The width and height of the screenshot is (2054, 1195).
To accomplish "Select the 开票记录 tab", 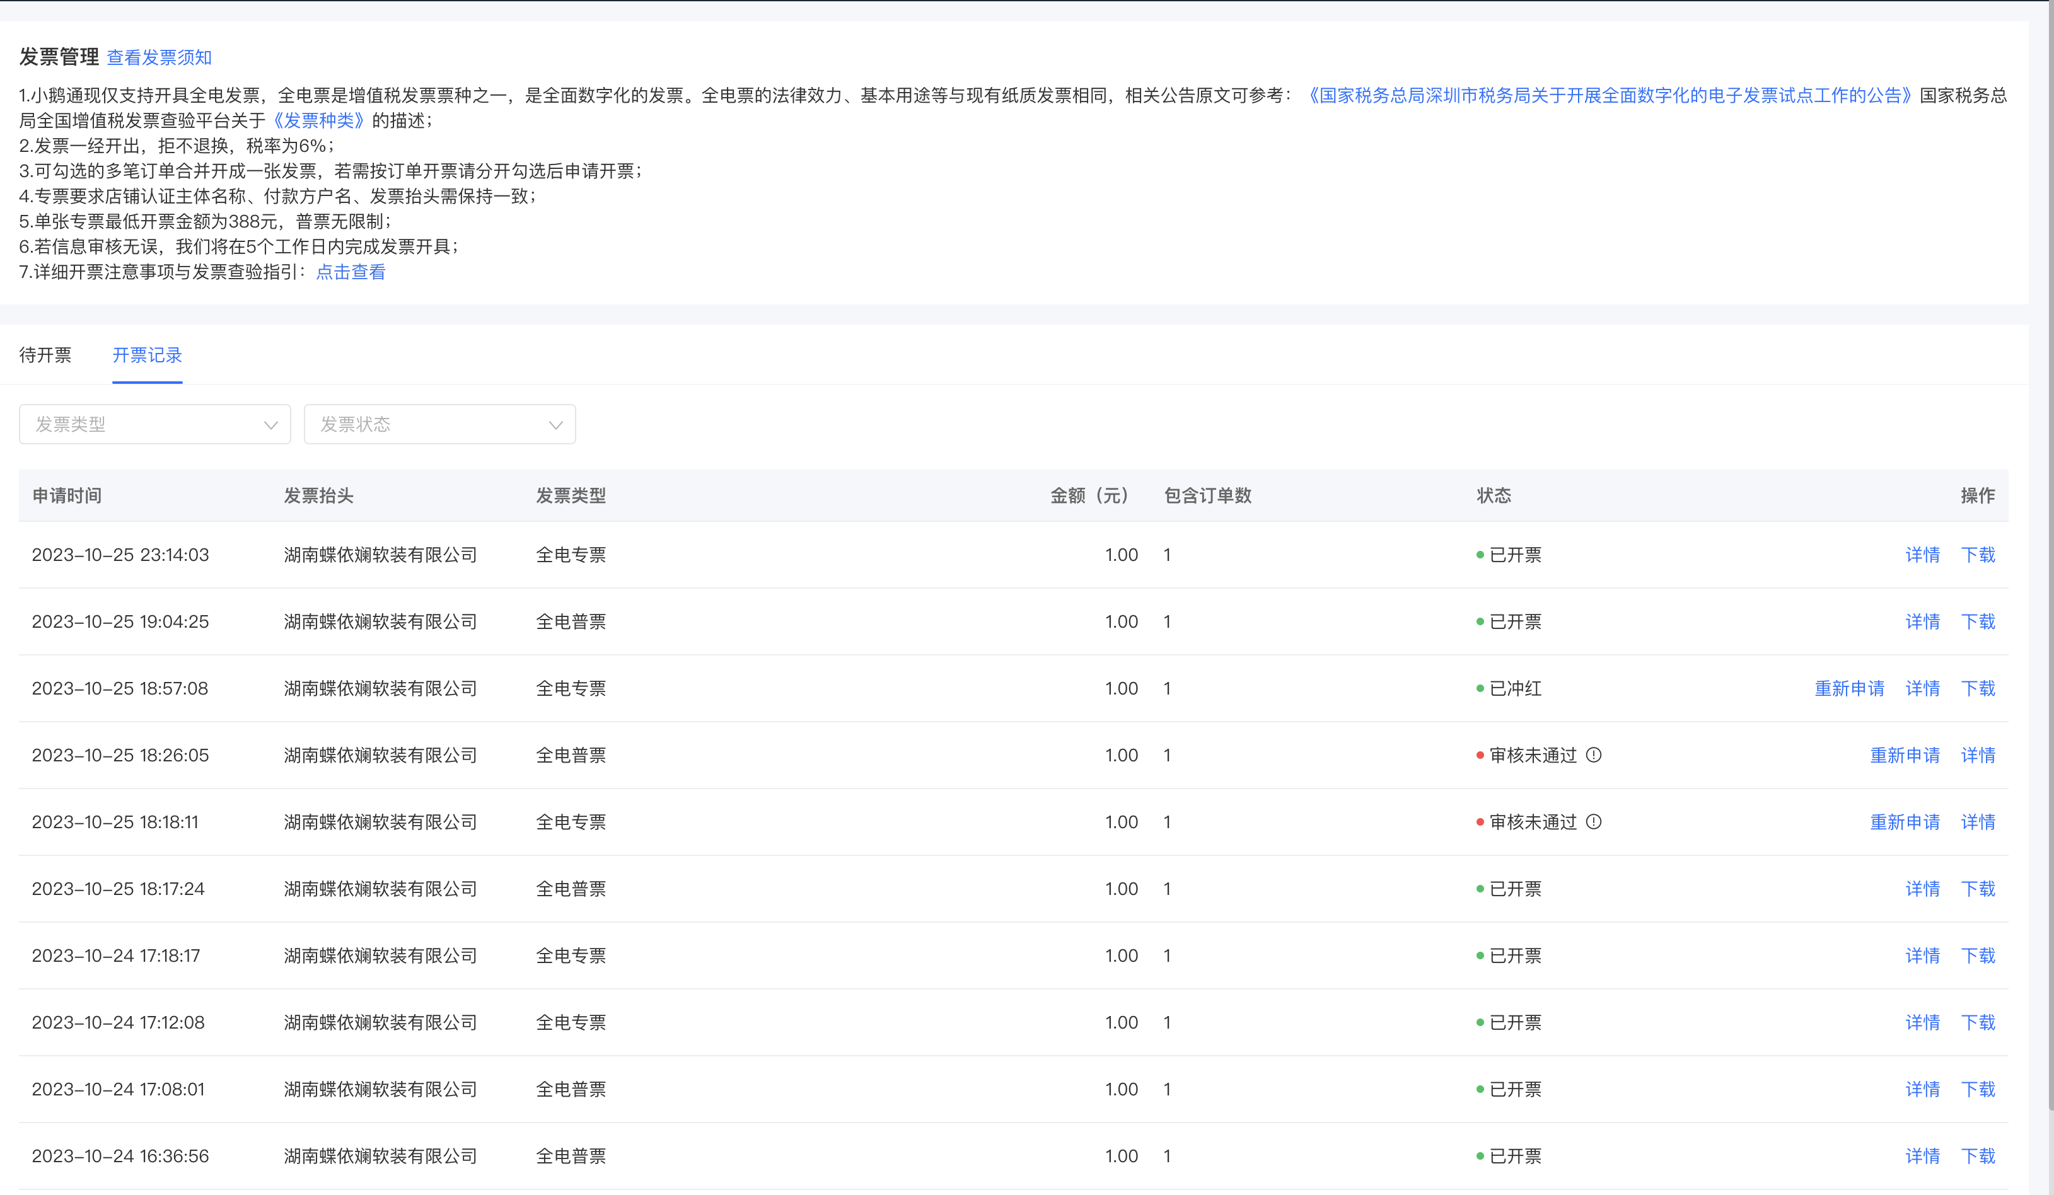I will [x=148, y=355].
